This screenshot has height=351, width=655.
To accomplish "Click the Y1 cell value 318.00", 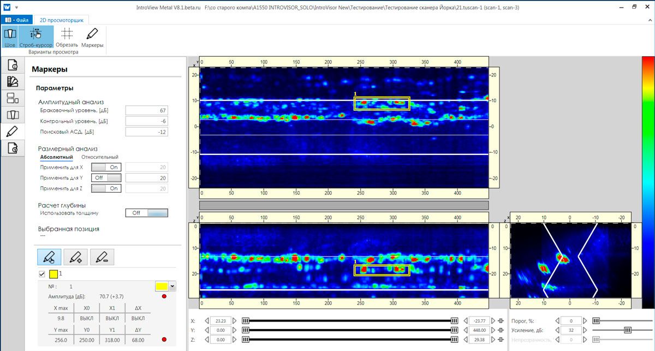I will pos(112,340).
